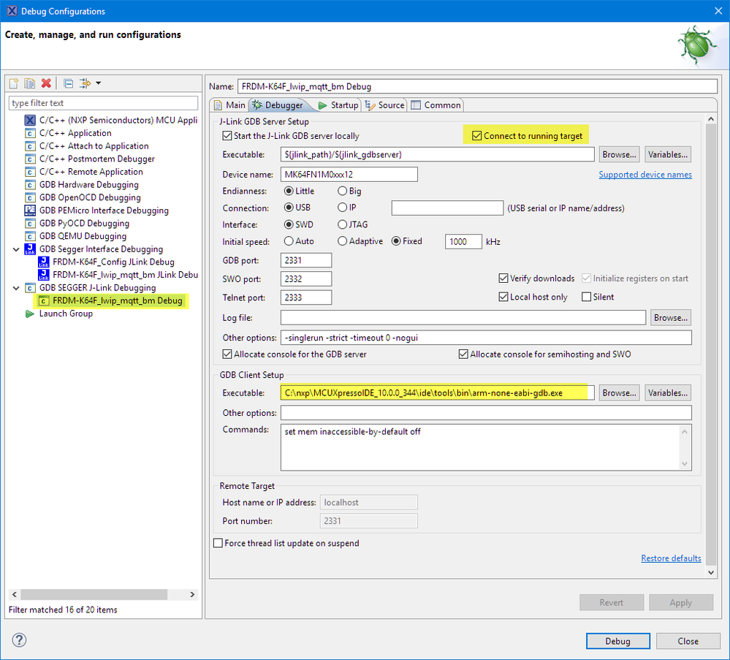Select C/C++ (NXP Semiconductors) MCU Application icon
This screenshot has width=730, height=660.
click(30, 120)
